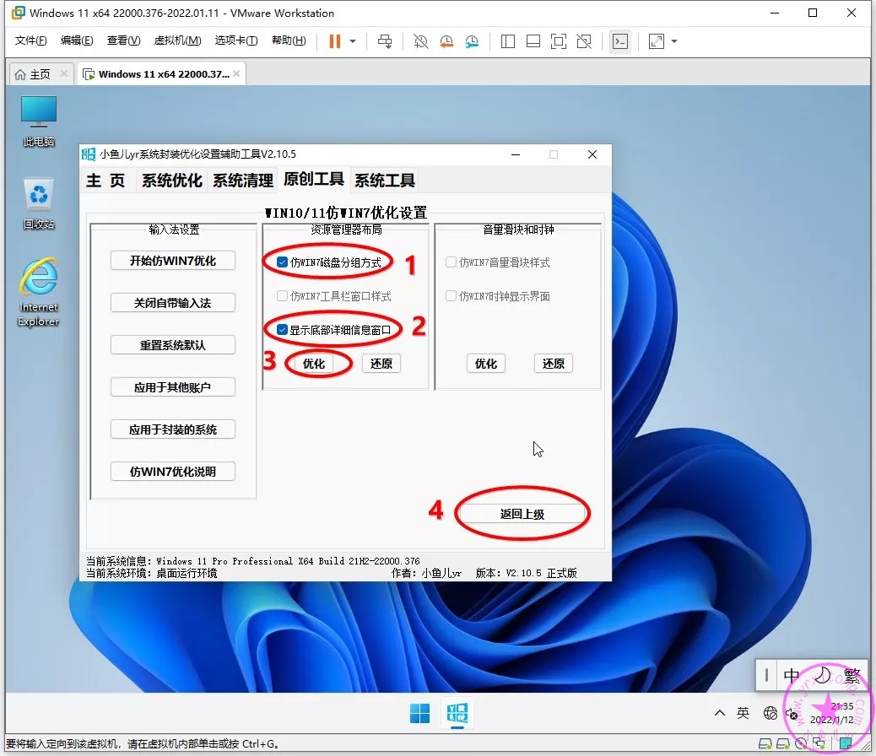Close the Windows 11 x64 VM tab
The image size is (876, 756).
pyautogui.click(x=237, y=73)
